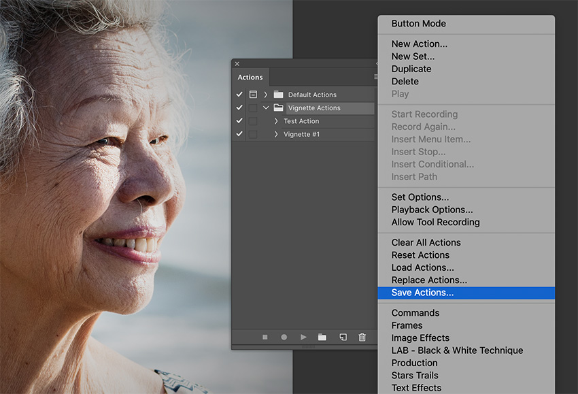
Task: Toggle dialog box for Vignette Actions
Action: click(253, 108)
